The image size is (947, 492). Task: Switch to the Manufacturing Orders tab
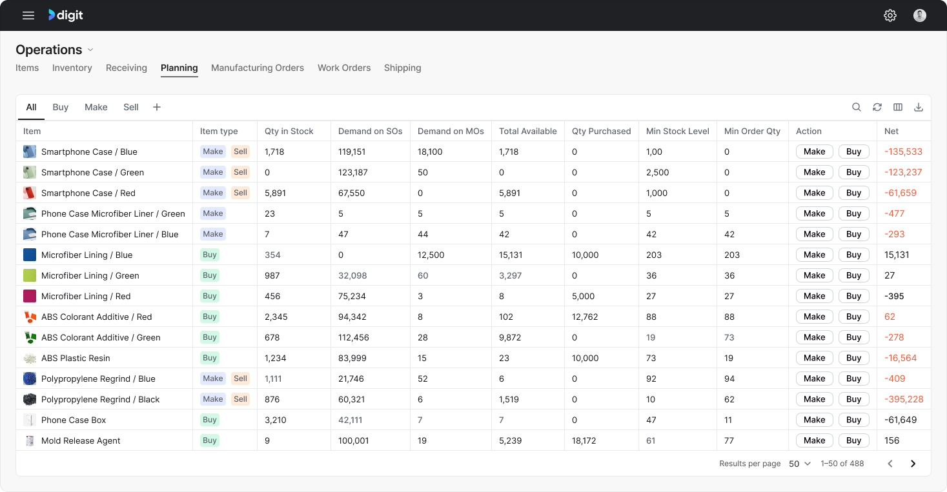click(258, 68)
